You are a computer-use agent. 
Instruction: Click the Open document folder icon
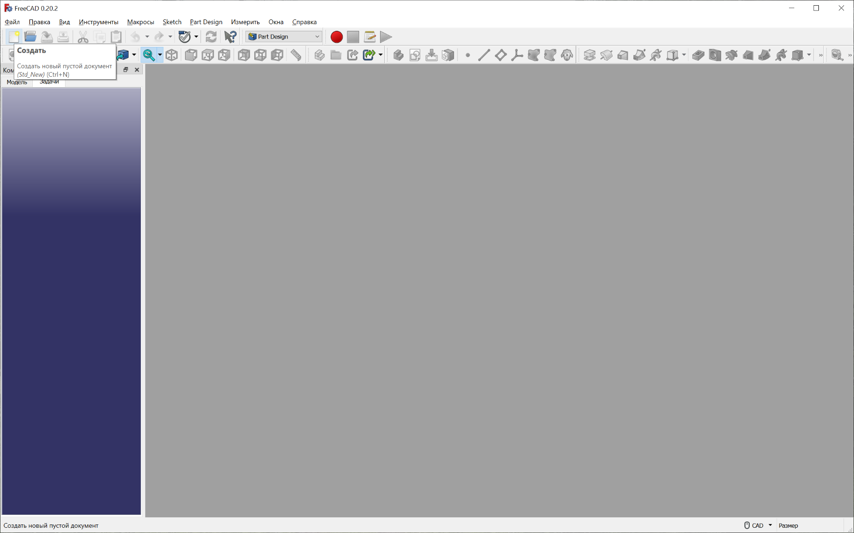[30, 37]
